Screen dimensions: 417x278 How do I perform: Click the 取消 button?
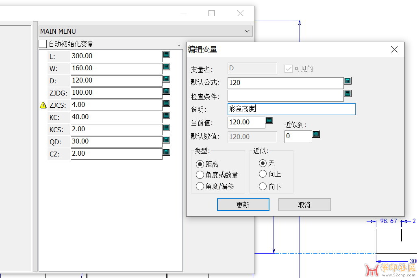click(304, 205)
